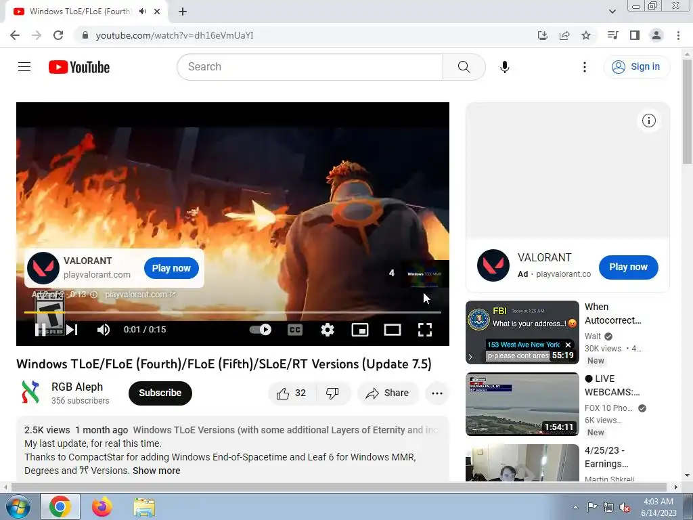
Task: Open the player settings gear
Action: (x=327, y=330)
